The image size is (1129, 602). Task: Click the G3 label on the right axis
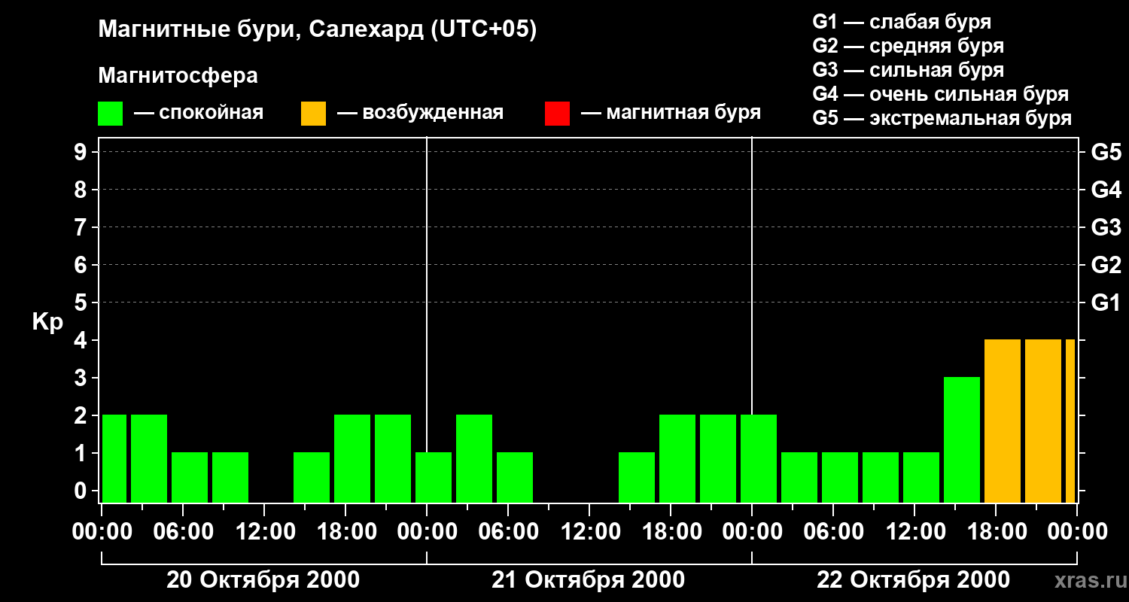[1106, 227]
